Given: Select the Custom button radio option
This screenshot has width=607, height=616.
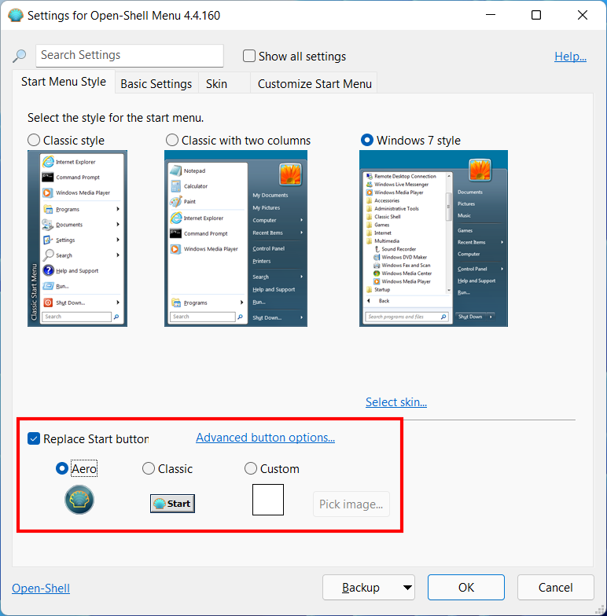Looking at the screenshot, I should [x=250, y=468].
